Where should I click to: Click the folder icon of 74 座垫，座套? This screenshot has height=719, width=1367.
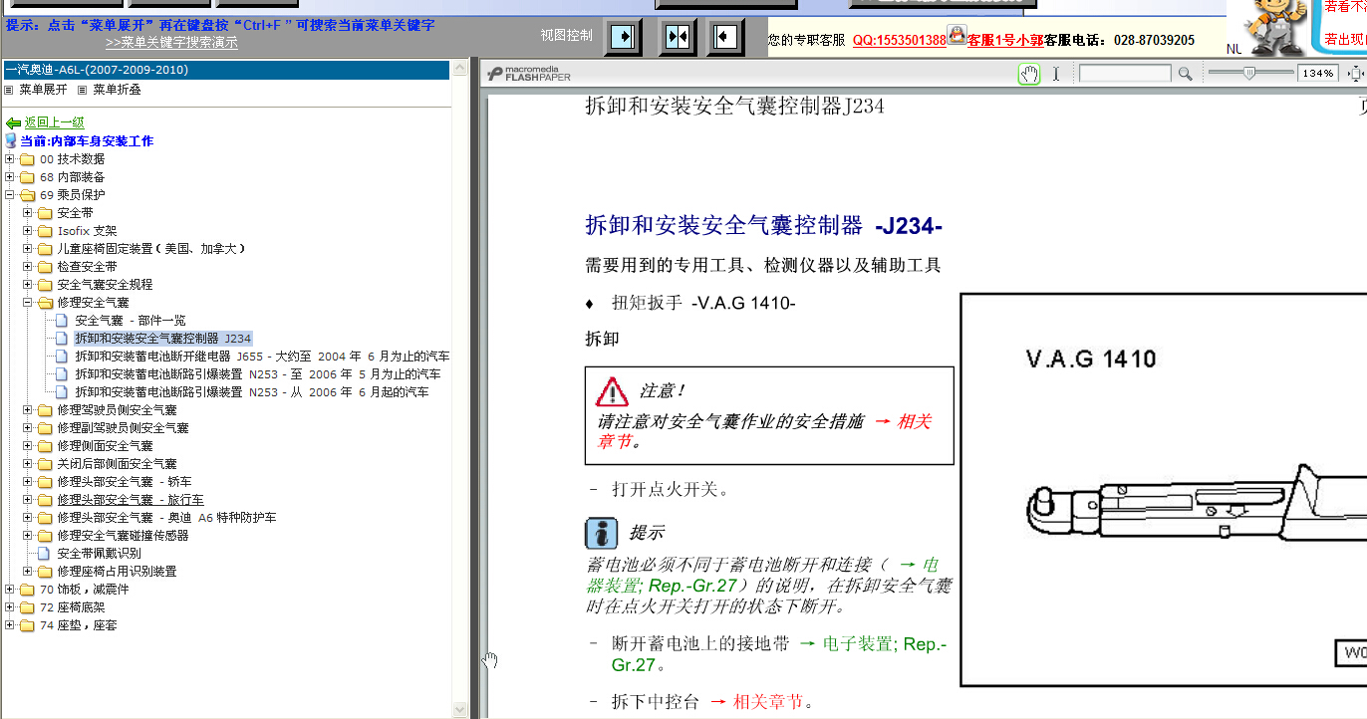(28, 625)
